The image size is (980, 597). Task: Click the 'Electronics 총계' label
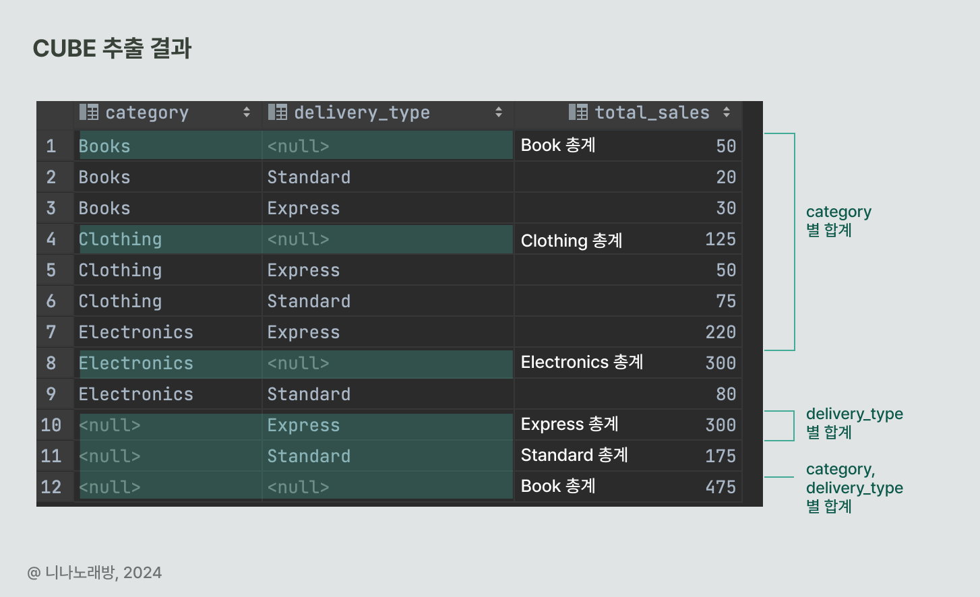(x=582, y=363)
